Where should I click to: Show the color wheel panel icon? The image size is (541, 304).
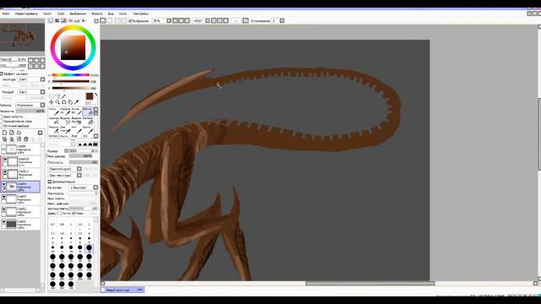click(51, 20)
